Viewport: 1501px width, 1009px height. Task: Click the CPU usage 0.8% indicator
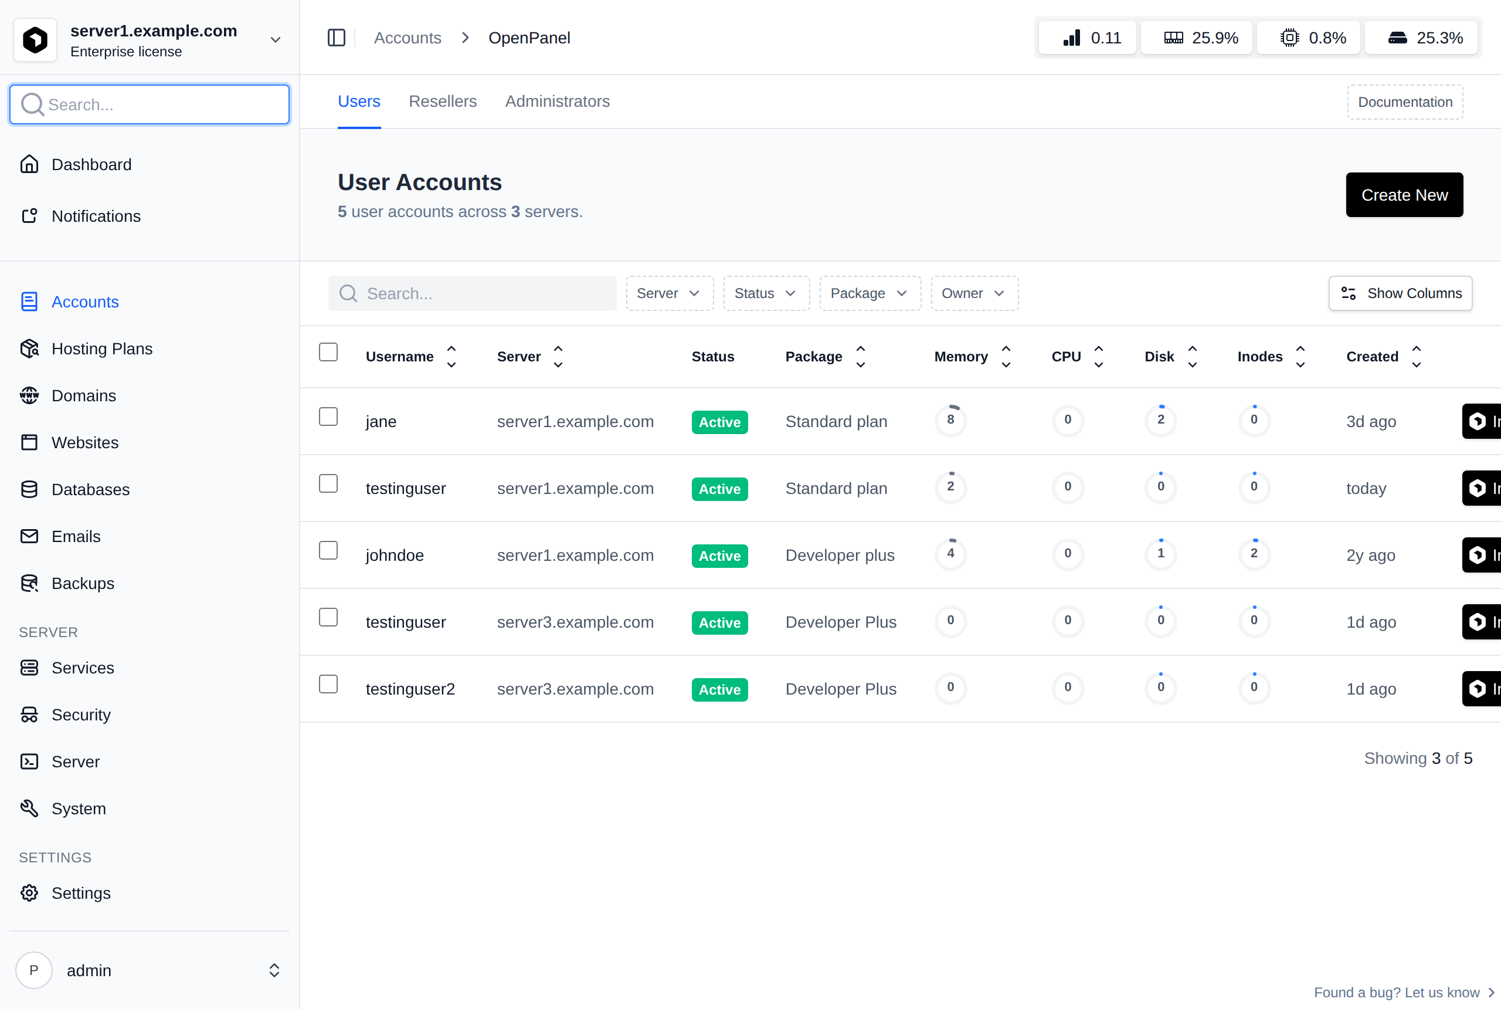1308,38
